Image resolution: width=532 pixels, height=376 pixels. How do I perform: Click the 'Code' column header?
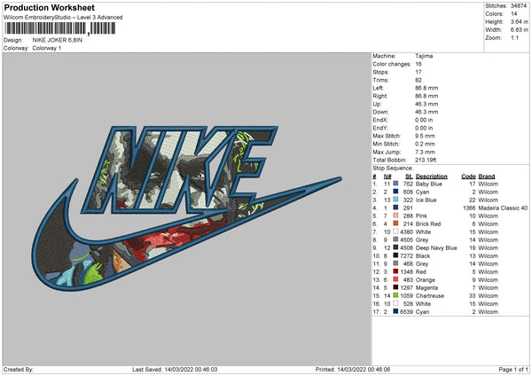[x=468, y=176]
